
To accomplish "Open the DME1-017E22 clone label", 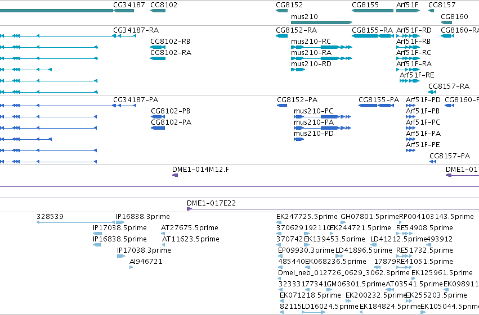I will click(212, 203).
